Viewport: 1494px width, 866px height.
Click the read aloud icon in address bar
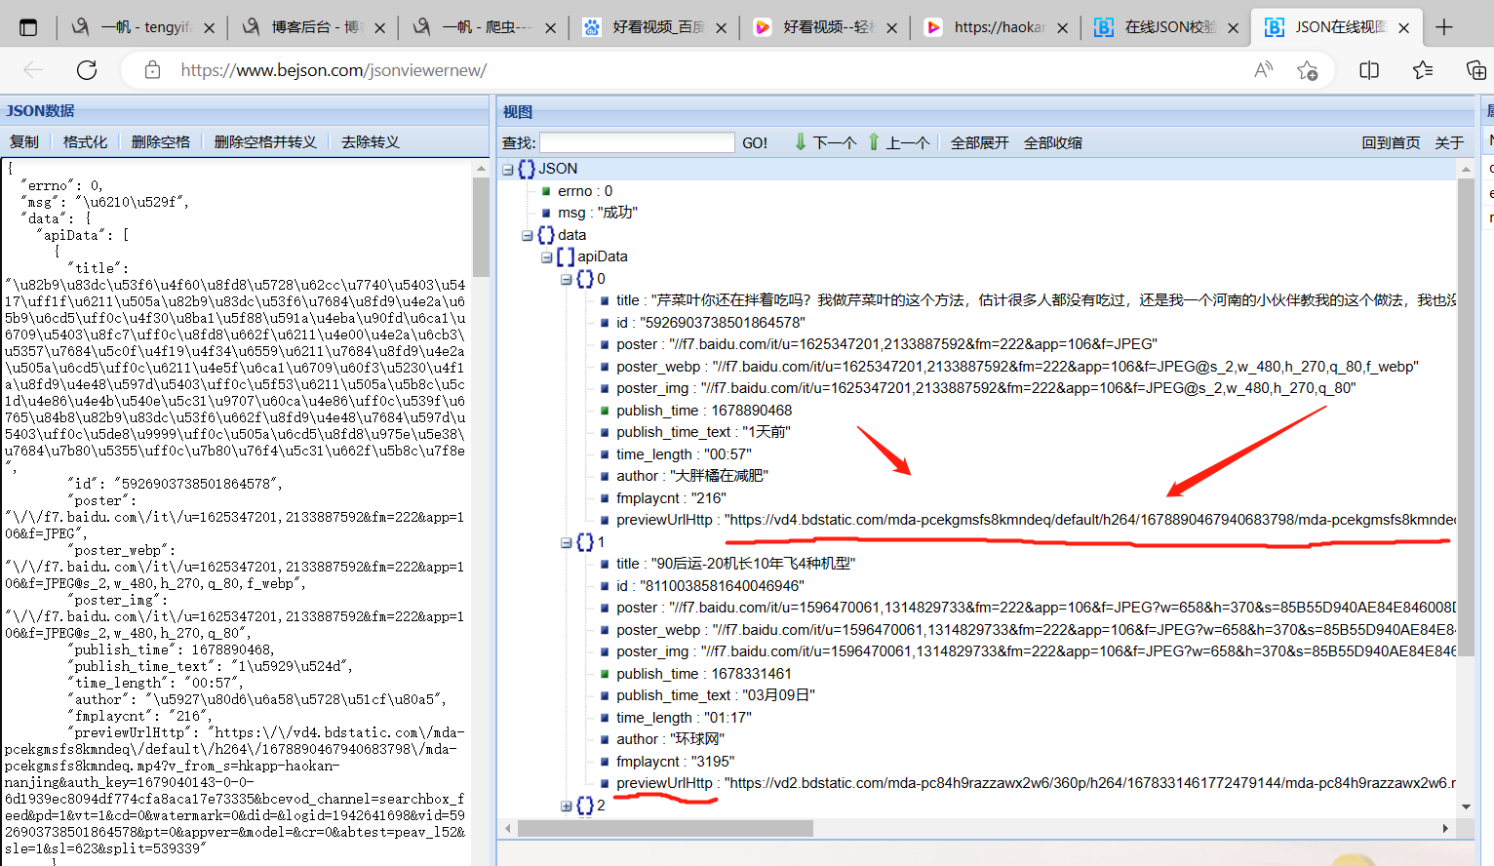pyautogui.click(x=1264, y=69)
